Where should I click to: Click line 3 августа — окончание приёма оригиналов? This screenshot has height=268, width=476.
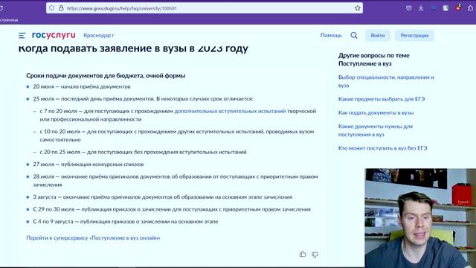pos(162,197)
